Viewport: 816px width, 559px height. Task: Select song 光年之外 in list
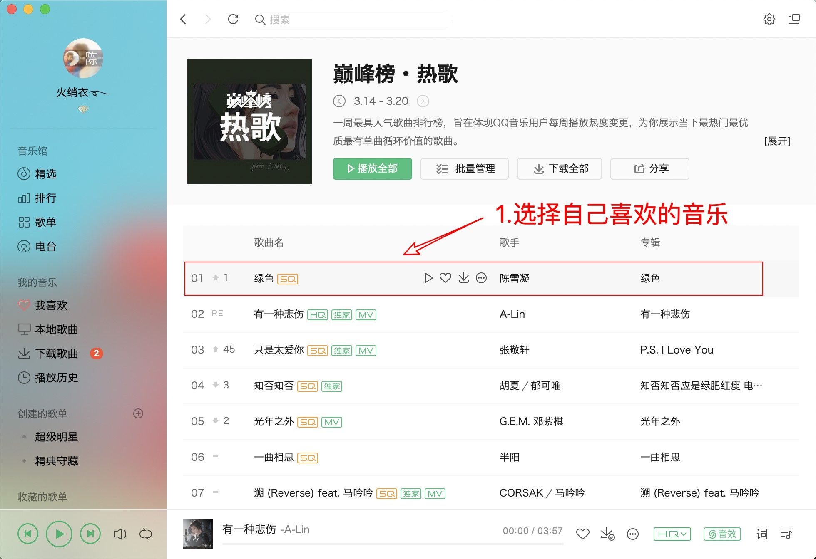274,421
